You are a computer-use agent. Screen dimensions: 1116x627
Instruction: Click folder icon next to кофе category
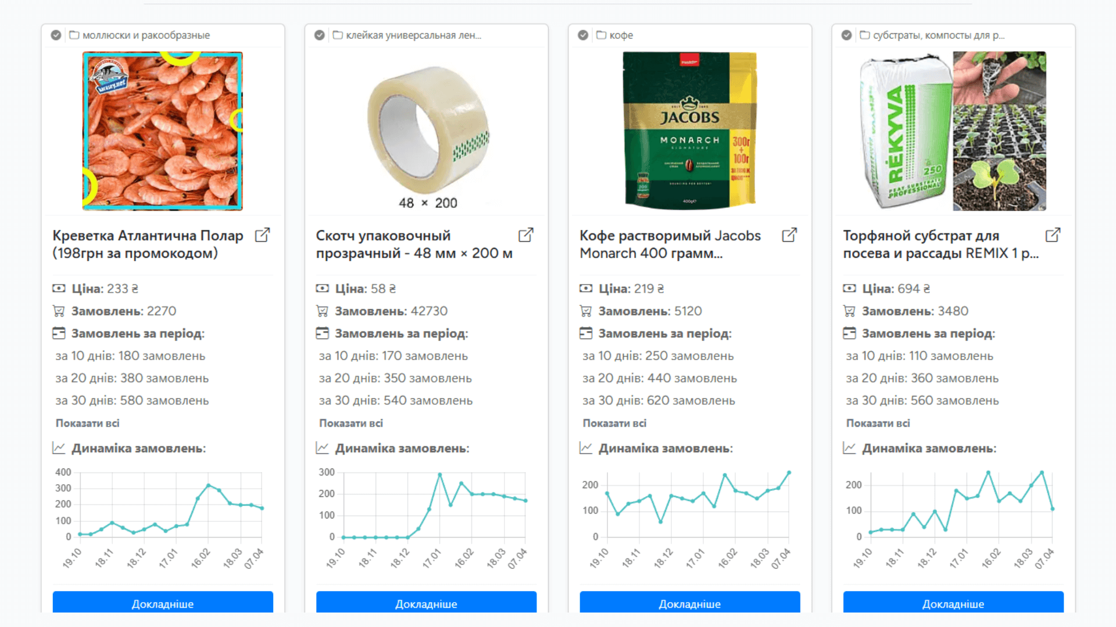[601, 35]
